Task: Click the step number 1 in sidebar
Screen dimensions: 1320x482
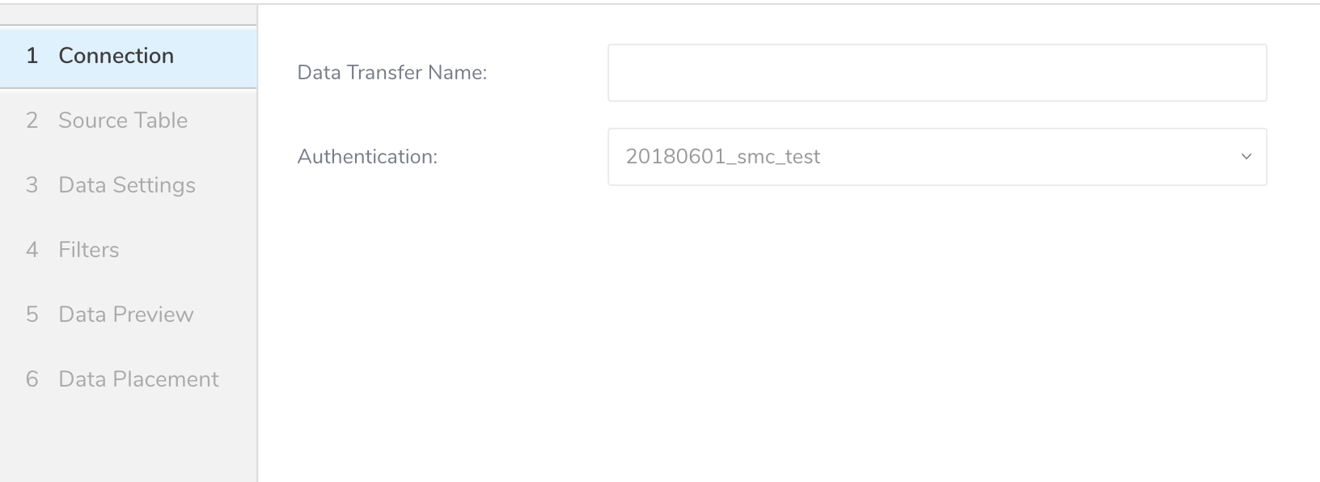Action: coord(32,56)
